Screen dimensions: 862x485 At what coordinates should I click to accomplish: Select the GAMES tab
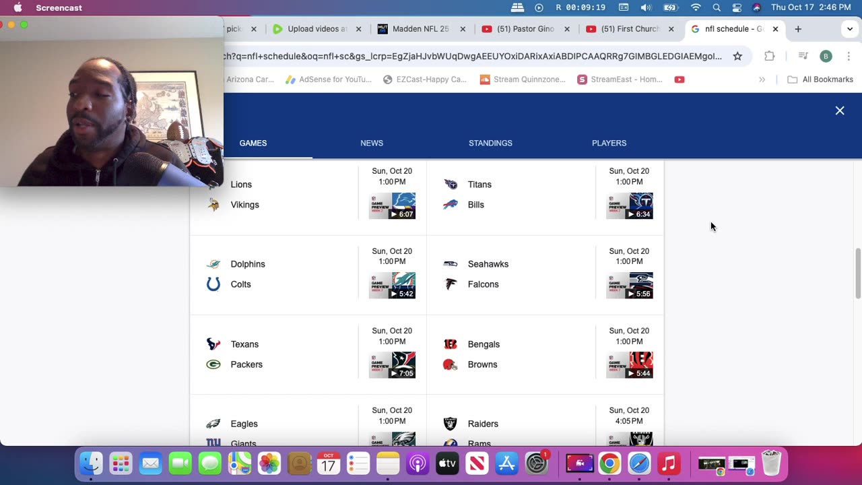(x=253, y=143)
